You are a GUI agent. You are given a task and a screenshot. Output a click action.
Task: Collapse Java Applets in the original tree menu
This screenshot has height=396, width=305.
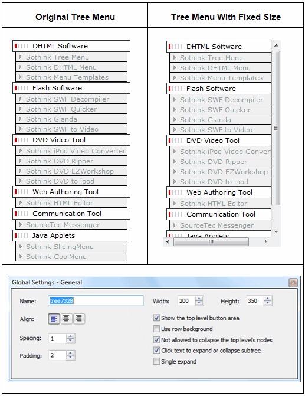click(x=71, y=235)
